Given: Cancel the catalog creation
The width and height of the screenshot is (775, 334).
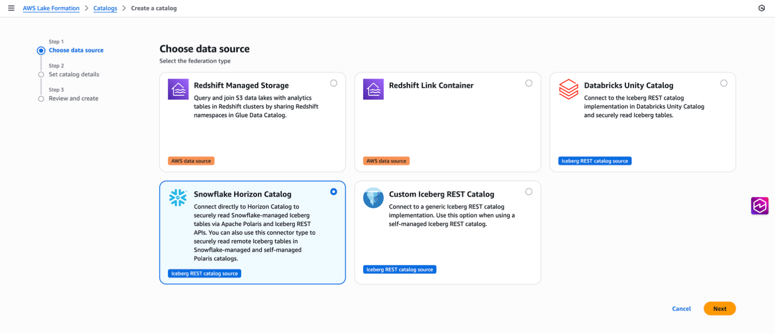Looking at the screenshot, I should point(681,309).
